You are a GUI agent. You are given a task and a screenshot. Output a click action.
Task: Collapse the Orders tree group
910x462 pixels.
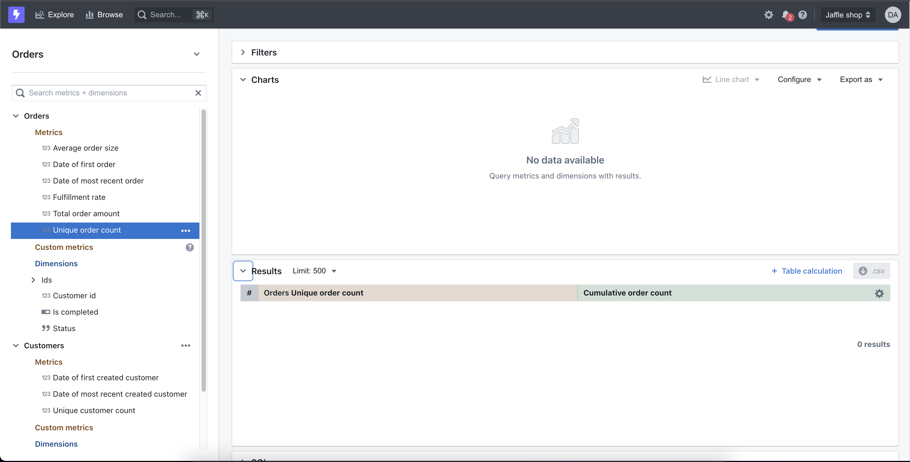coord(16,116)
